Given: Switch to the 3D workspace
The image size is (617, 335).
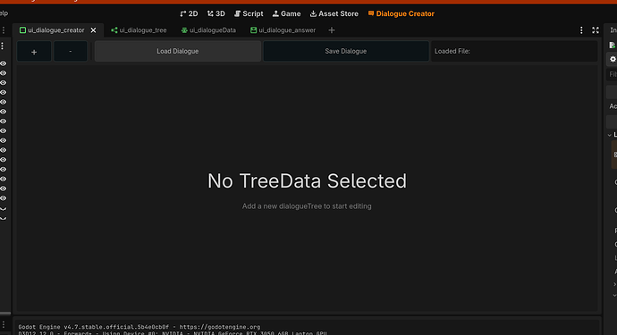Looking at the screenshot, I should pyautogui.click(x=216, y=13).
